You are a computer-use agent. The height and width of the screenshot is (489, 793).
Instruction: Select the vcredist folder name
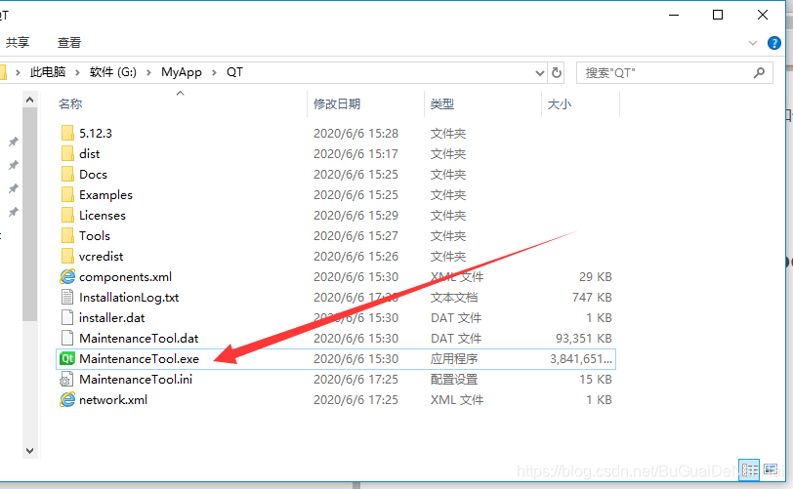[x=102, y=257]
